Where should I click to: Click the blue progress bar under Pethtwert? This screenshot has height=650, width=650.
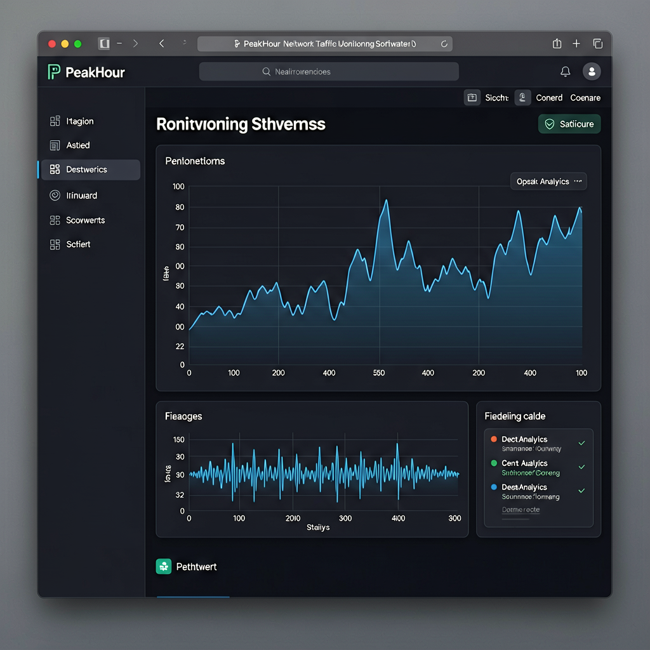[193, 597]
